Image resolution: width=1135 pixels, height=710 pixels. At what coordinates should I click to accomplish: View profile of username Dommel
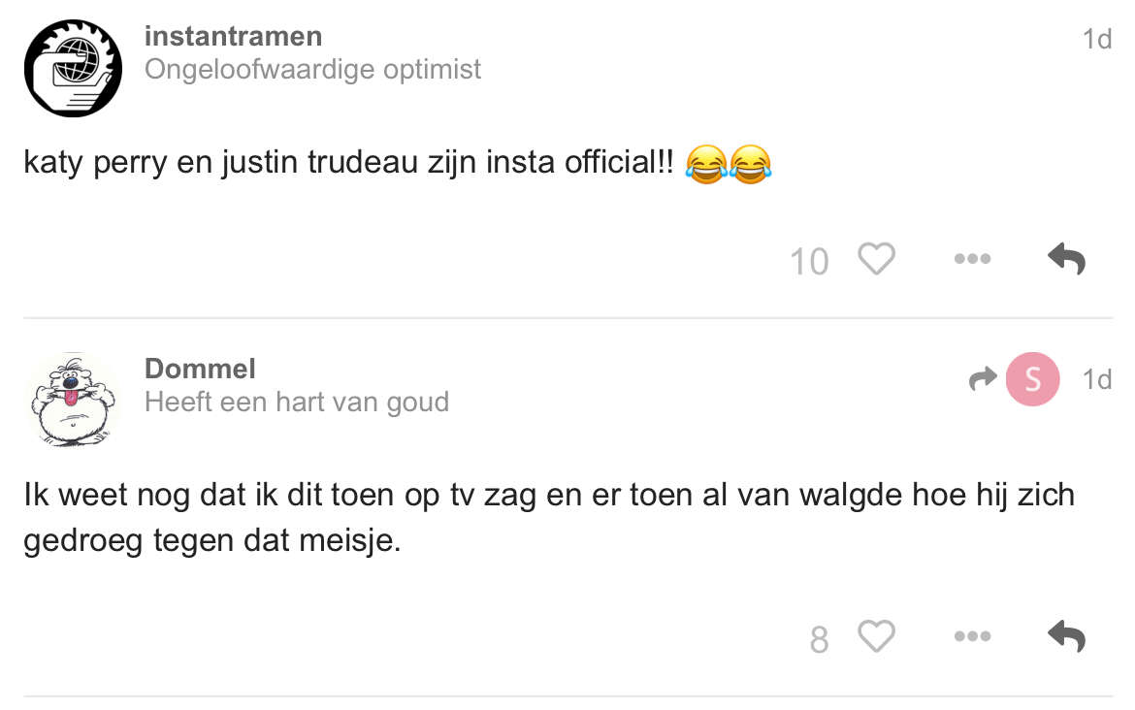(x=200, y=369)
